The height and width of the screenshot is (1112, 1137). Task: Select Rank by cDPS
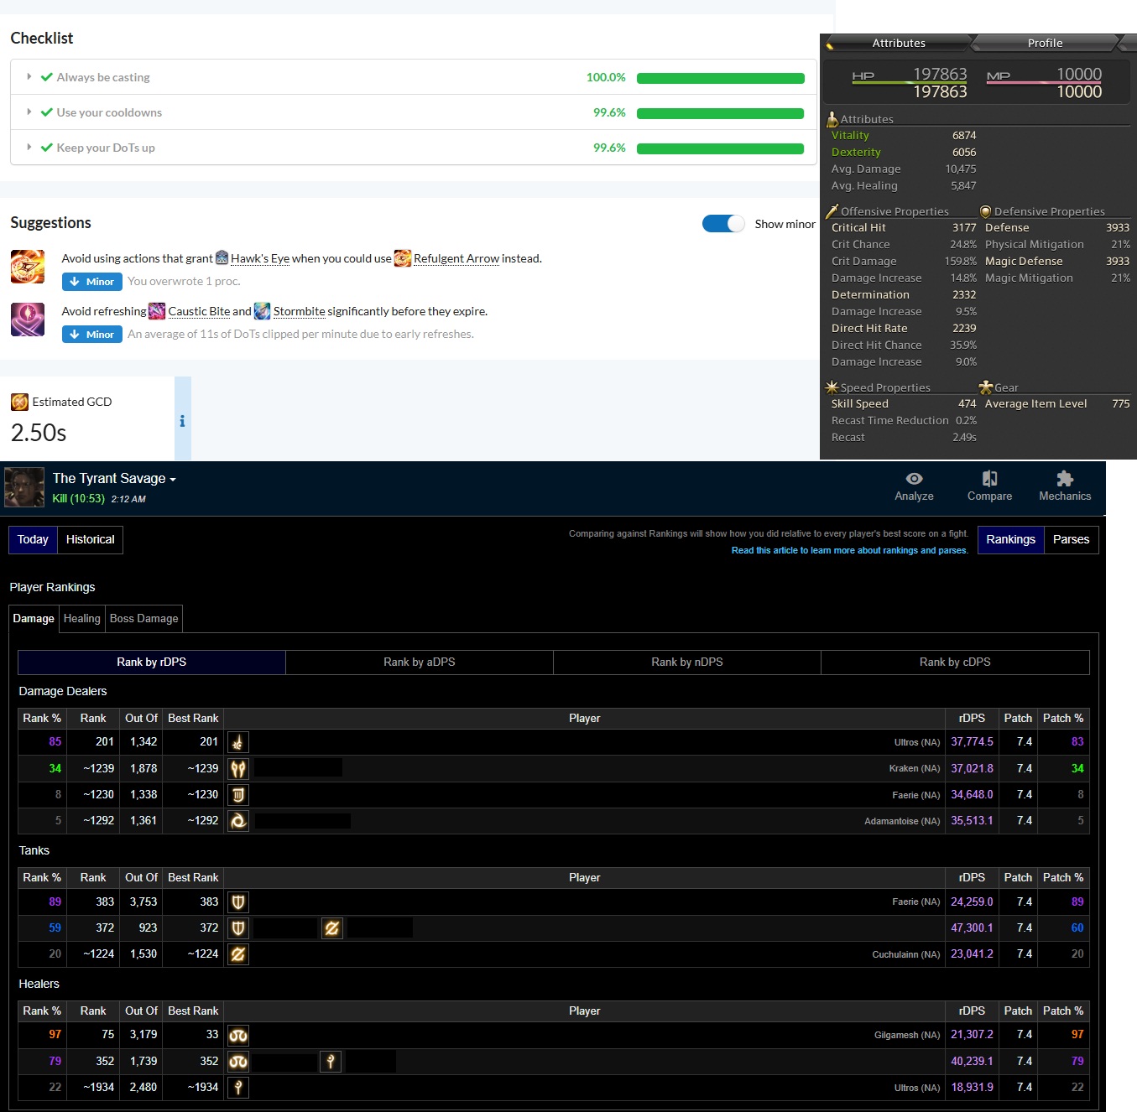955,662
